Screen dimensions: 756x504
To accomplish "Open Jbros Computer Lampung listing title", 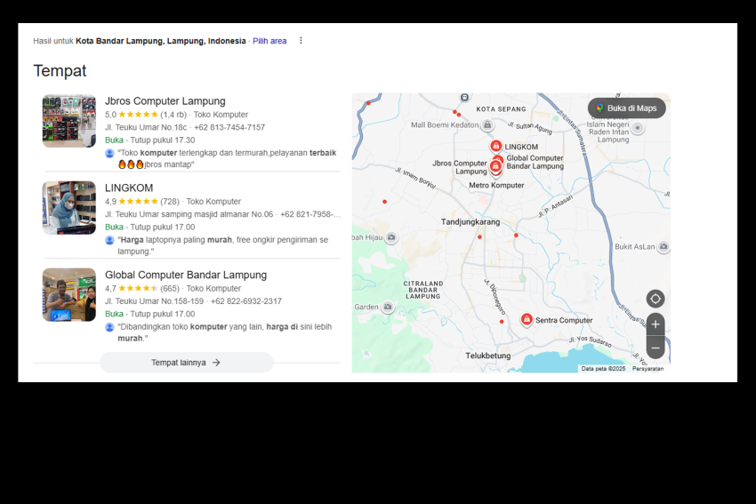I will (x=165, y=101).
